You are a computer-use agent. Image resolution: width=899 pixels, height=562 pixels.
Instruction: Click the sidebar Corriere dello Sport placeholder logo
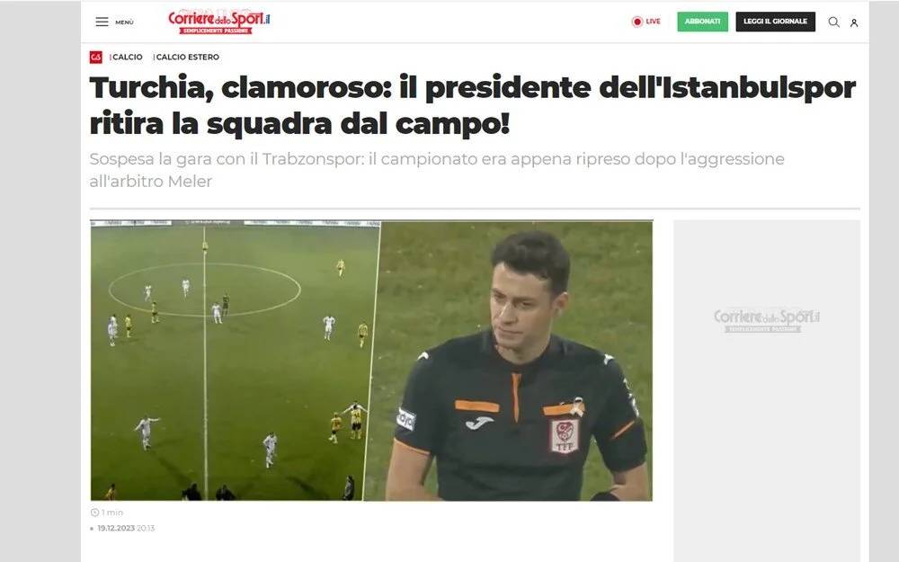(767, 320)
